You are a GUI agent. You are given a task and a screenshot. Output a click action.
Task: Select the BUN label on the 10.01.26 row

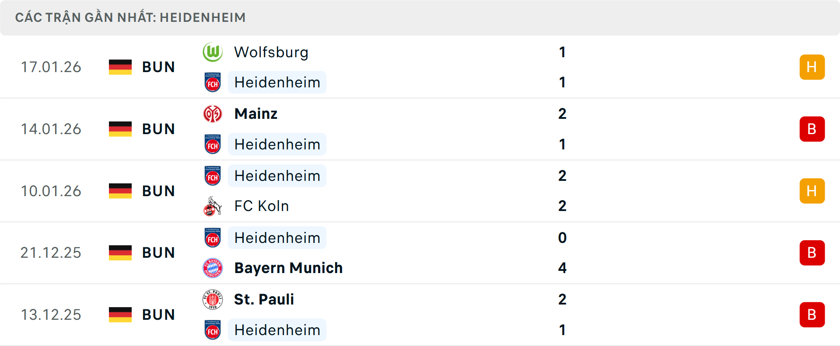[x=158, y=190]
